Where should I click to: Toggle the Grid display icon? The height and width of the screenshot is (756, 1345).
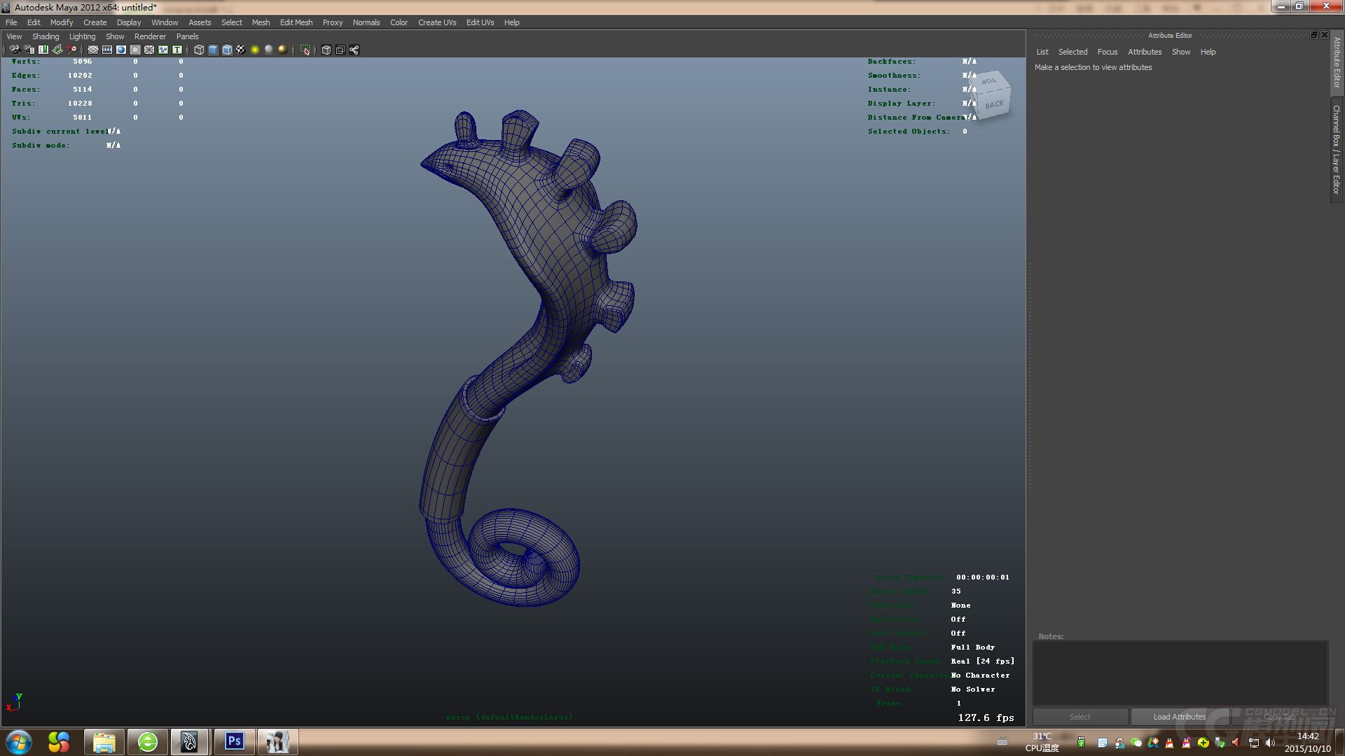(x=93, y=50)
